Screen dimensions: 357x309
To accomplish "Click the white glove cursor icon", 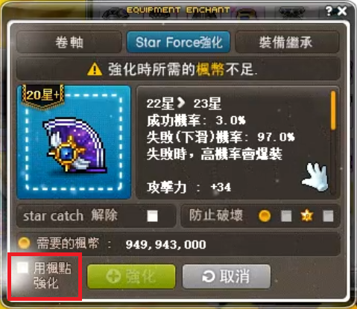I will (315, 177).
